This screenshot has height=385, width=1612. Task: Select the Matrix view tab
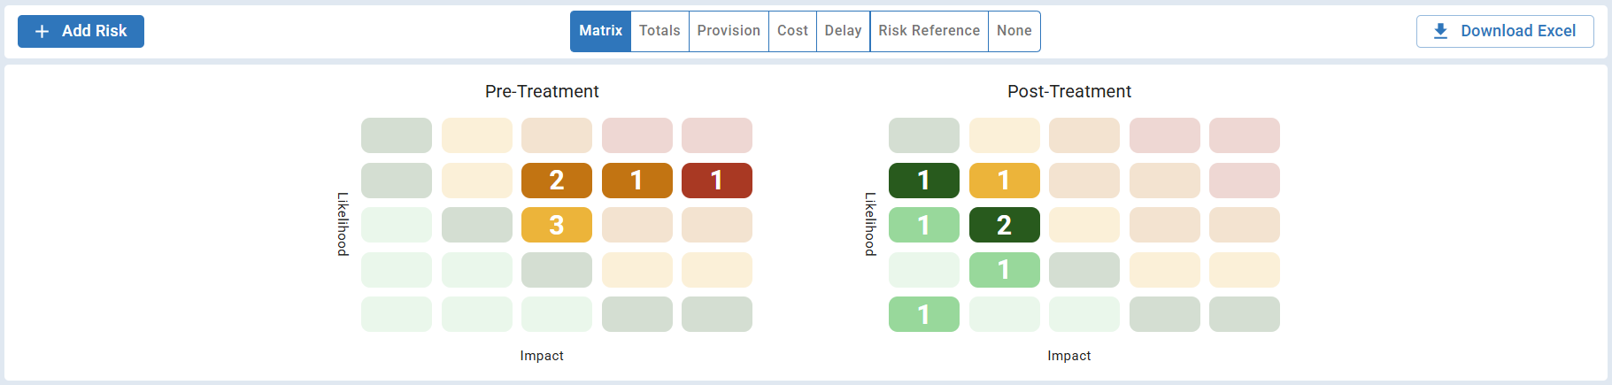point(600,31)
